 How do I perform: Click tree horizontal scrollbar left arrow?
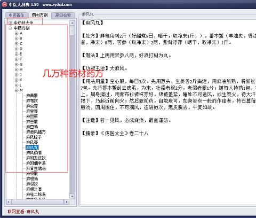point(9,202)
